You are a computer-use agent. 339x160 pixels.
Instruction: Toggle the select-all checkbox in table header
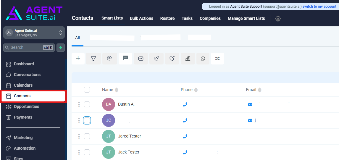click(x=87, y=90)
